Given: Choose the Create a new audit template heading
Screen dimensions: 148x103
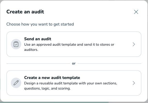Looking at the screenshot, I should coord(52,78).
